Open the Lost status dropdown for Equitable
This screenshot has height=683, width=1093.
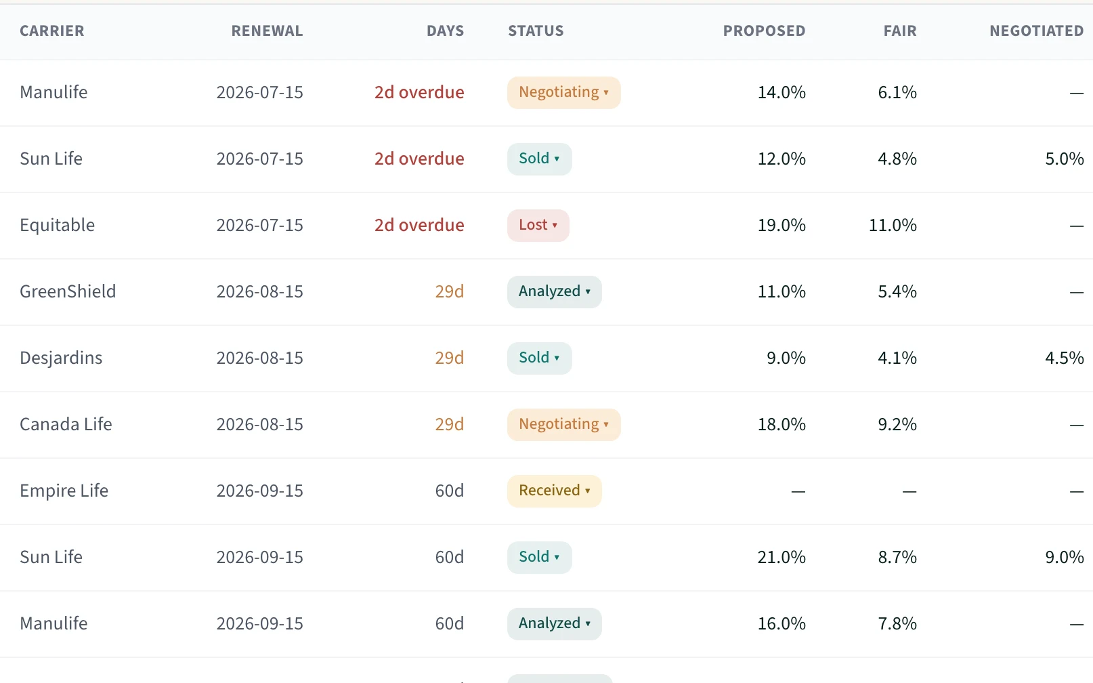tap(538, 226)
